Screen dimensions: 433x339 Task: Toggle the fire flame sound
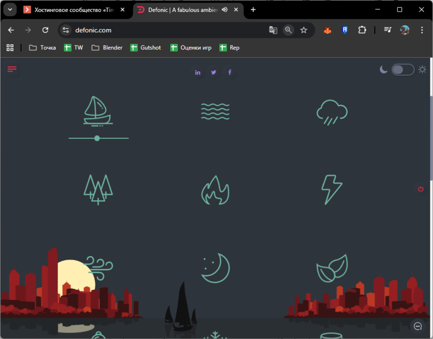click(215, 190)
